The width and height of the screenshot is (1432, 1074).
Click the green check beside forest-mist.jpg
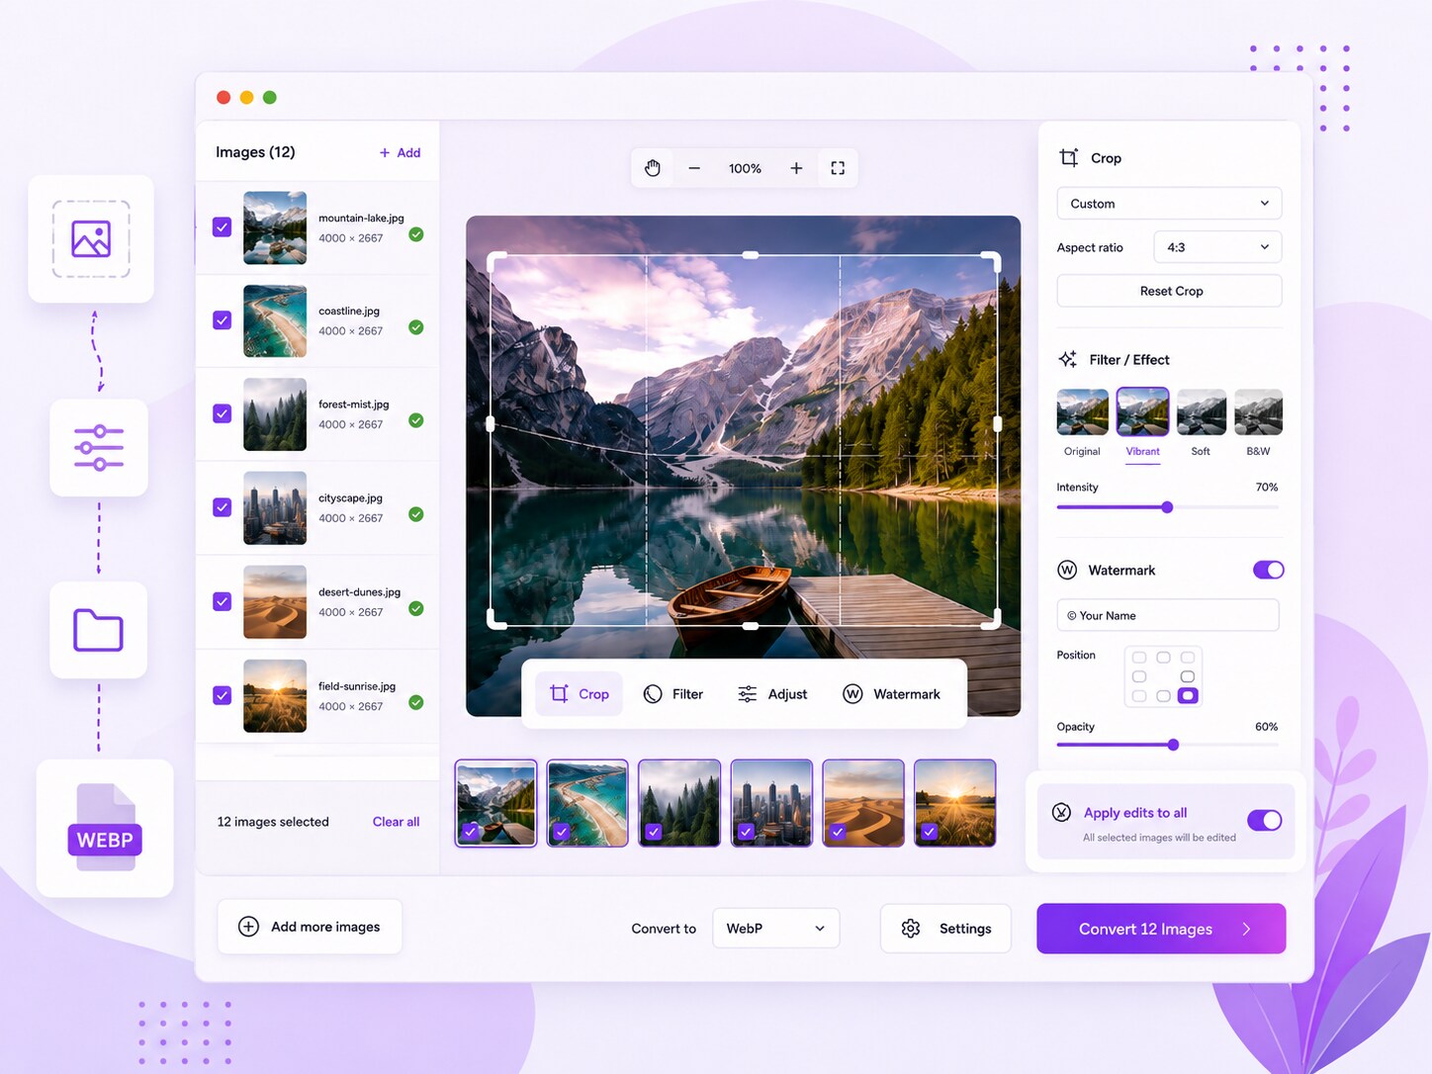(416, 420)
